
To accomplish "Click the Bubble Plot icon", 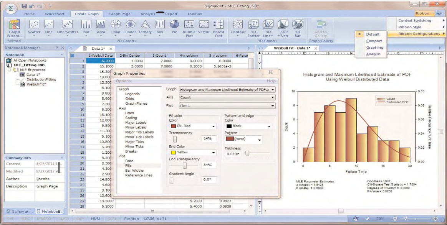I will pos(189,27).
